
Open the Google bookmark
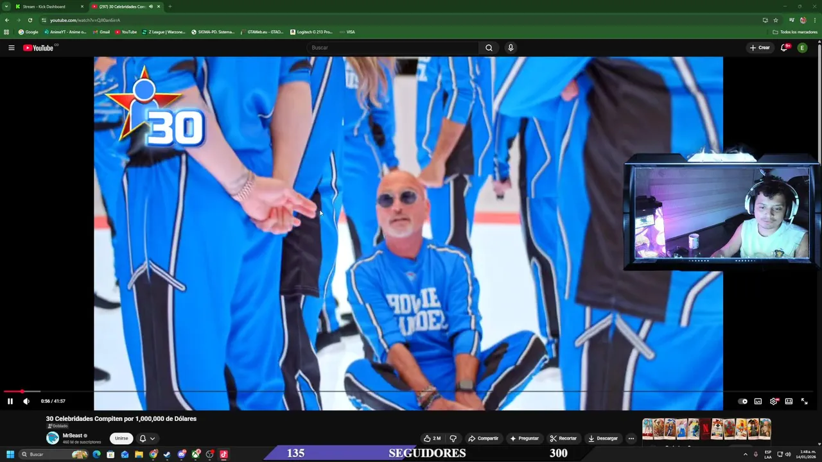tap(28, 31)
